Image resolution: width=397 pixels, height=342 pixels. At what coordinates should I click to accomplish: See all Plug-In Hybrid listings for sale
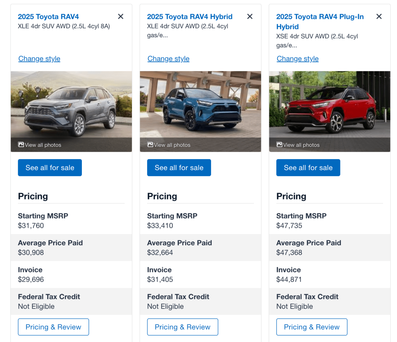[x=308, y=168]
